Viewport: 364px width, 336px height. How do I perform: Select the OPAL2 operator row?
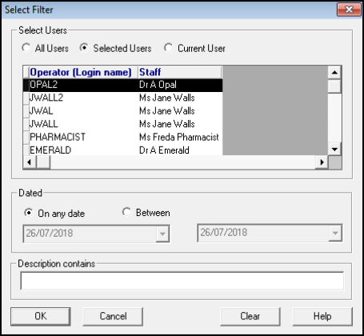coord(122,85)
